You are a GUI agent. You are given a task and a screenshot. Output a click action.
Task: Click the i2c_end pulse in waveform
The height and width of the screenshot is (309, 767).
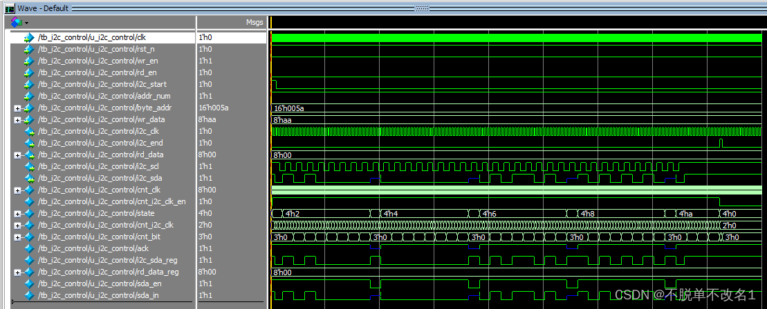(x=721, y=143)
